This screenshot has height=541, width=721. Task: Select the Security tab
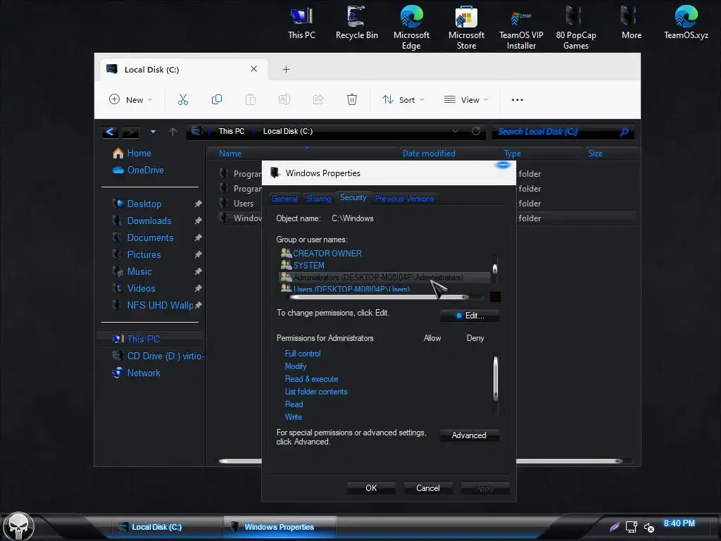353,197
